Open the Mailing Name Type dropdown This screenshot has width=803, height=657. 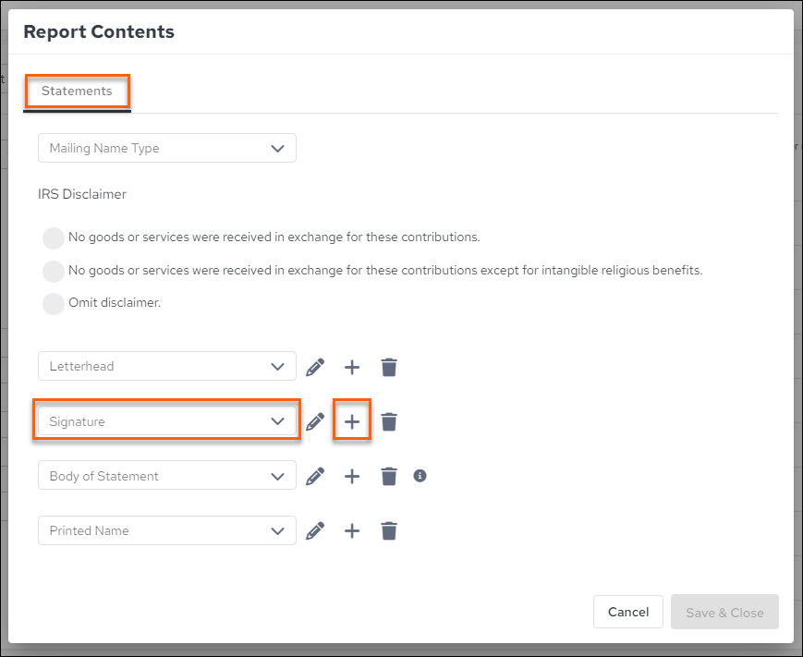[167, 148]
